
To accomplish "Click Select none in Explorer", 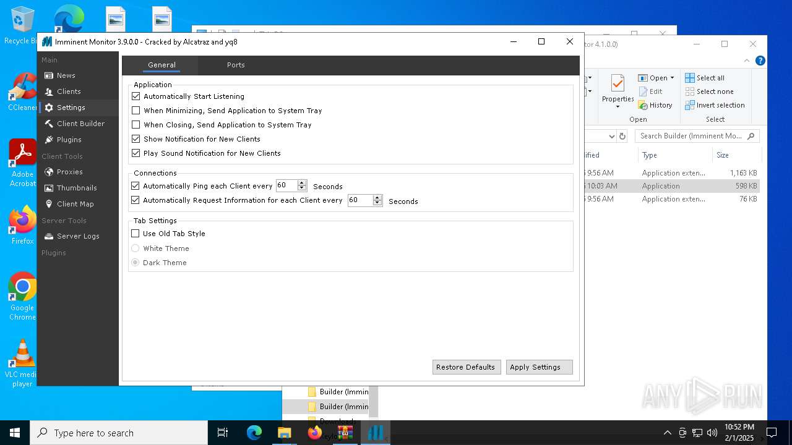I will click(x=709, y=91).
